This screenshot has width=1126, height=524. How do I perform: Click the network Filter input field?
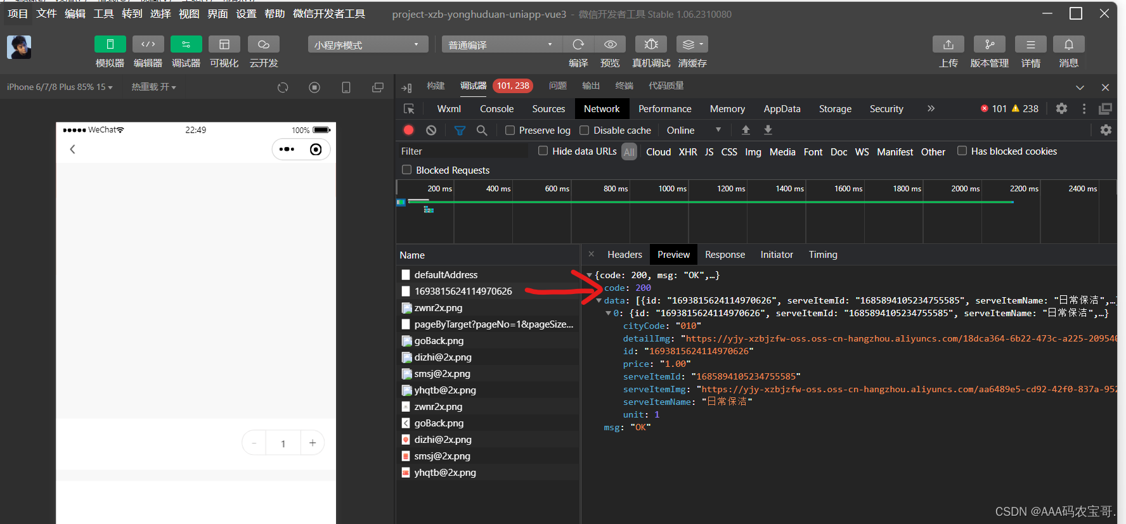click(x=463, y=151)
